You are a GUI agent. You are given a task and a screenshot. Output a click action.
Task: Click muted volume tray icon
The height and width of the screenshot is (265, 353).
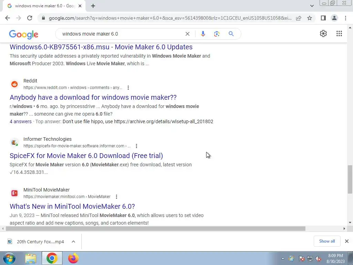tap(318, 258)
